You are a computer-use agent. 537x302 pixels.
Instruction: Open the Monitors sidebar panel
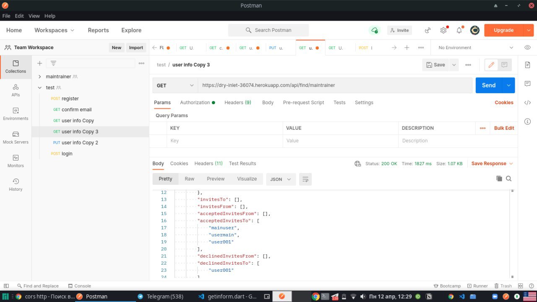[16, 161]
